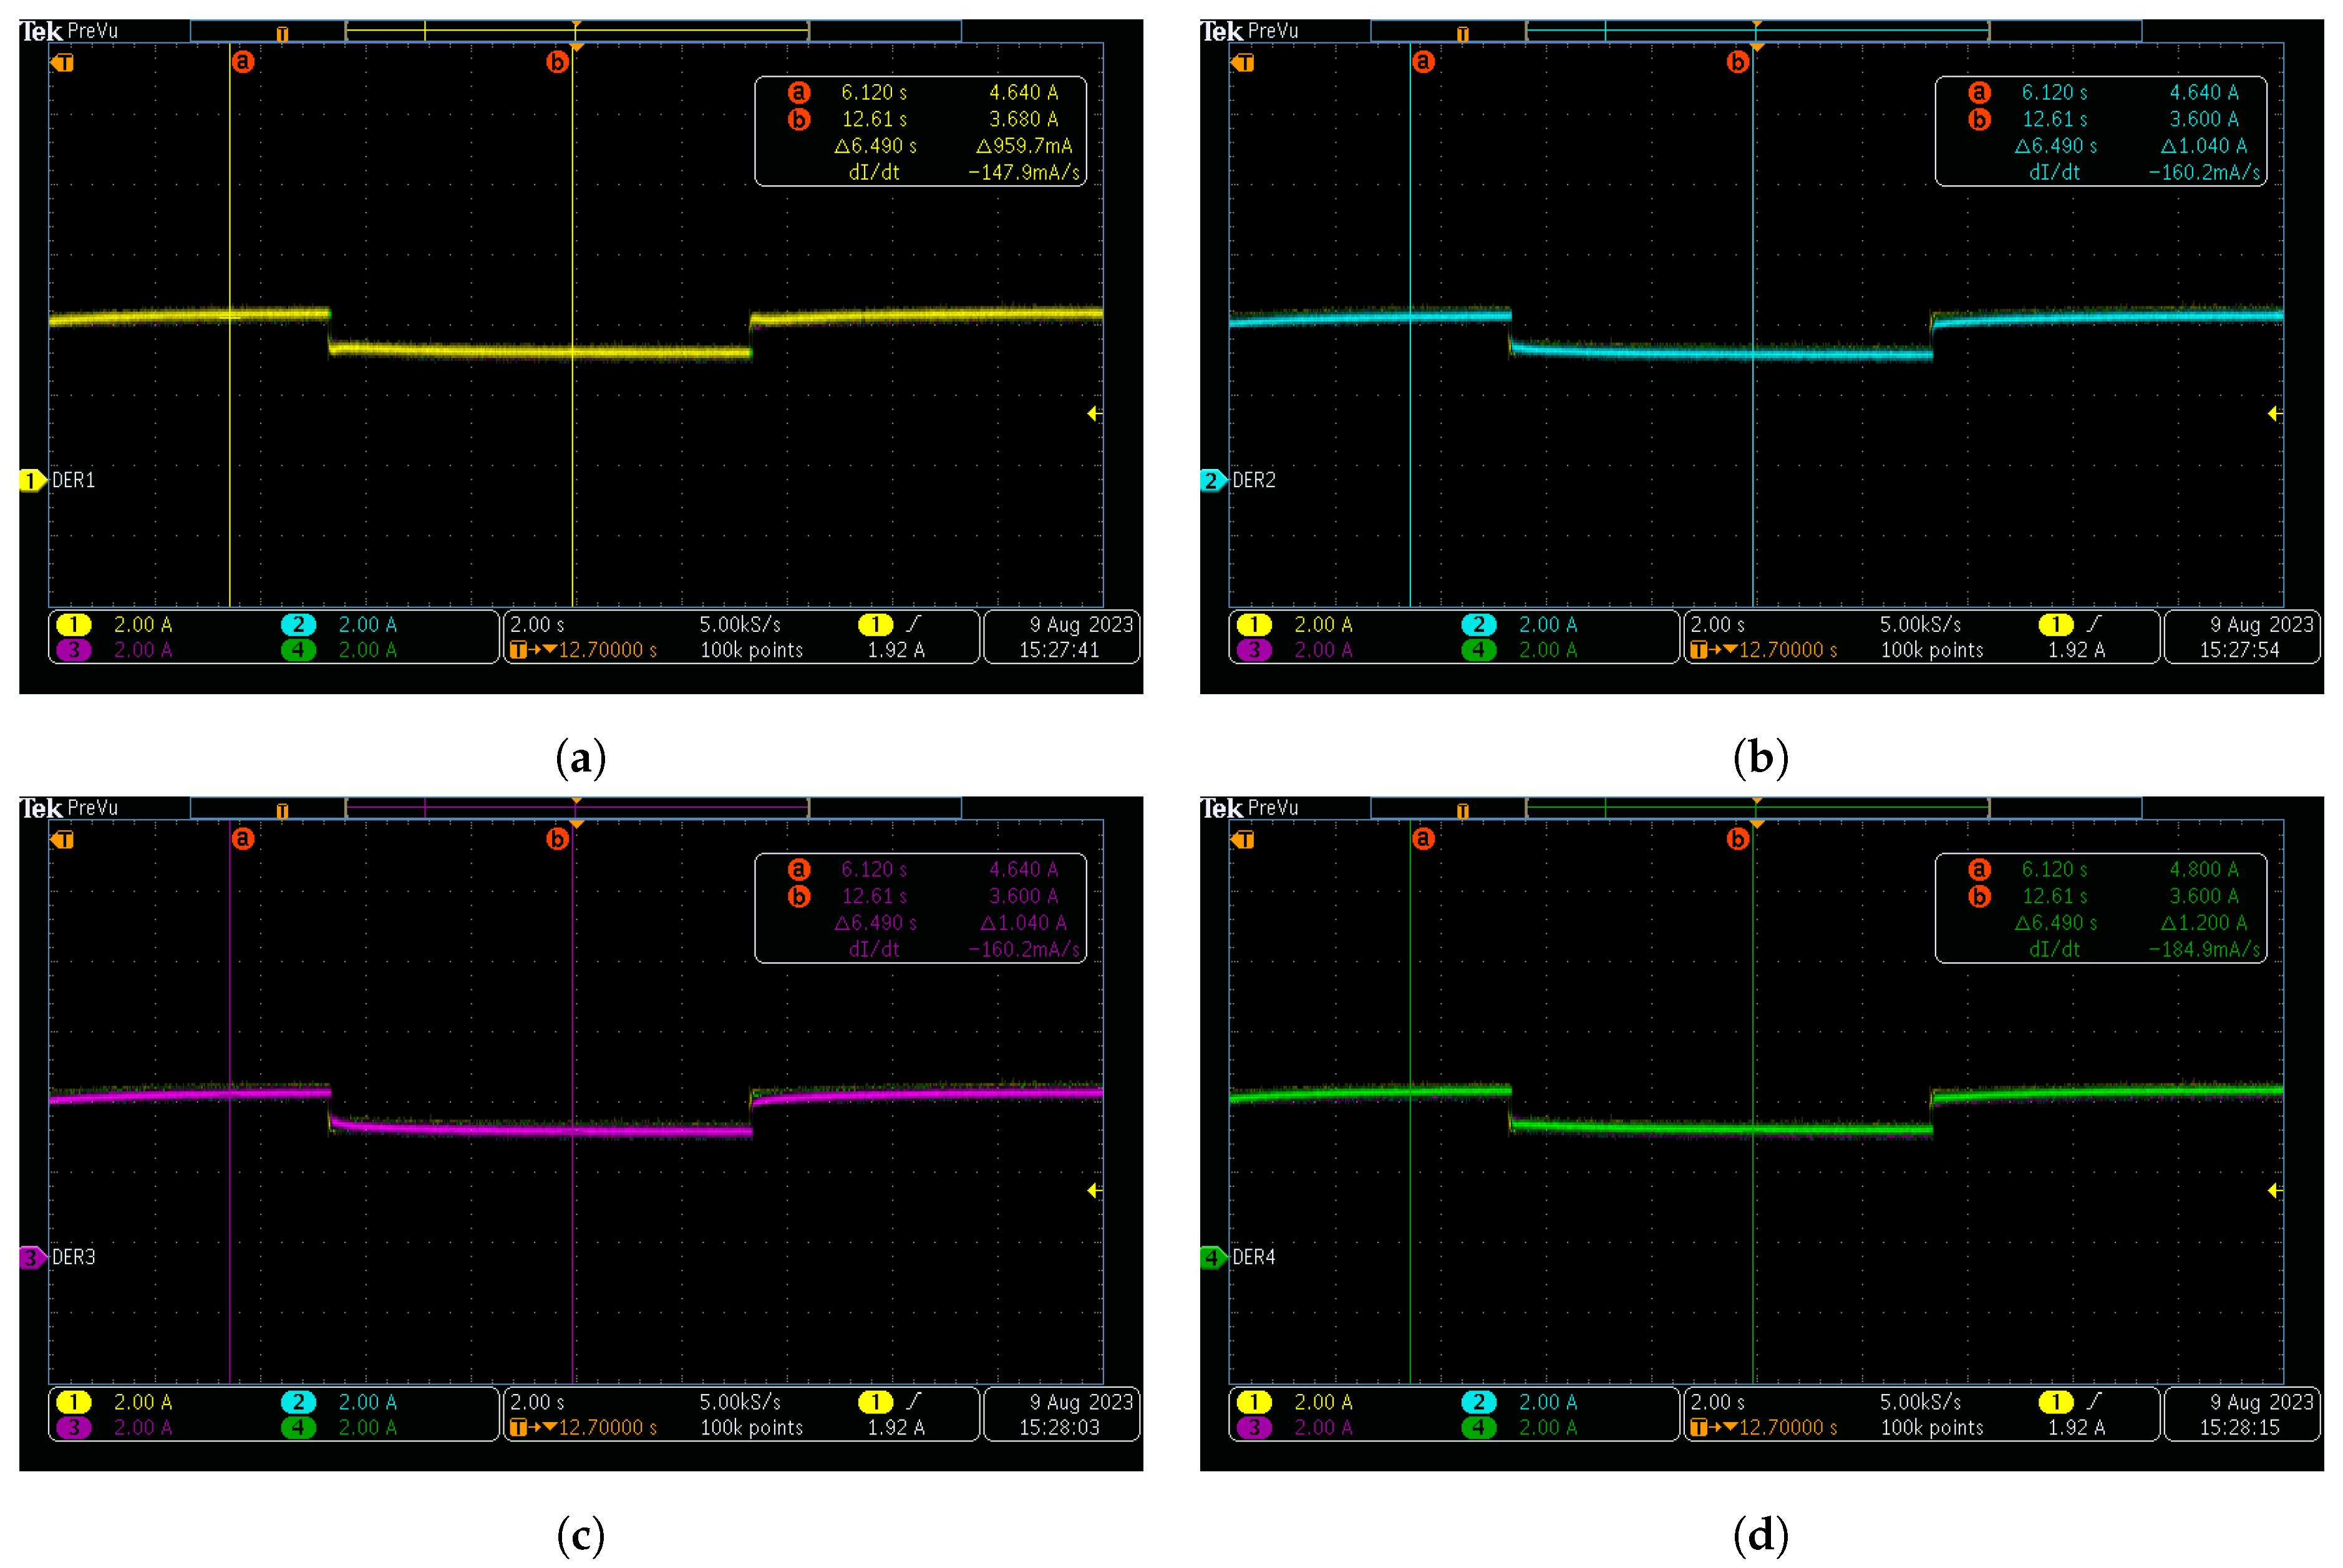Image resolution: width=2343 pixels, height=1568 pixels.
Task: Toggle channel 1 badge in DER1 panel readout
Action: coord(73,625)
